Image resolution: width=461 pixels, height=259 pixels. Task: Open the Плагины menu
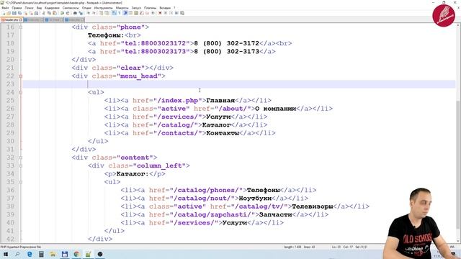point(151,8)
